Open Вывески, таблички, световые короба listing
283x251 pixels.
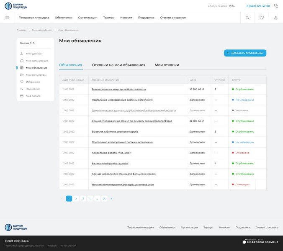tap(115, 132)
